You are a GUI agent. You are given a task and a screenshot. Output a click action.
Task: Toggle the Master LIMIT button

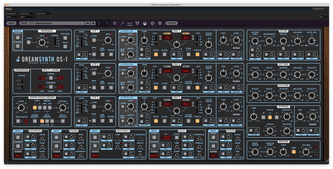pyautogui.click(x=294, y=152)
